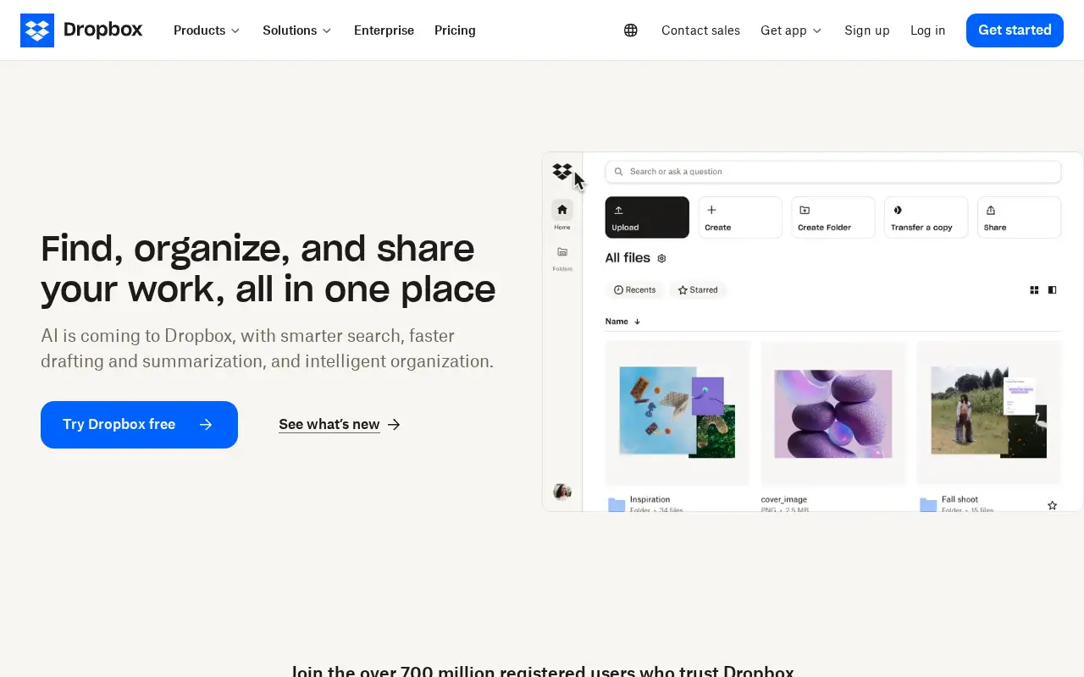This screenshot has width=1084, height=677.
Task: Select the Recents filter chip
Action: pyautogui.click(x=635, y=290)
